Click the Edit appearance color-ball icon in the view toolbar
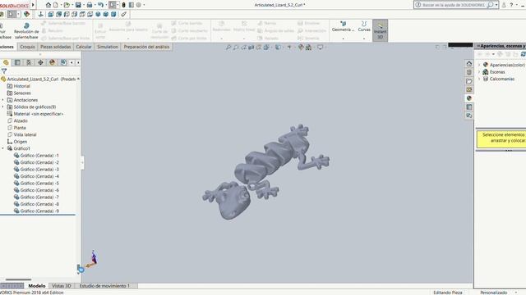526x295 pixels. tap(301, 48)
